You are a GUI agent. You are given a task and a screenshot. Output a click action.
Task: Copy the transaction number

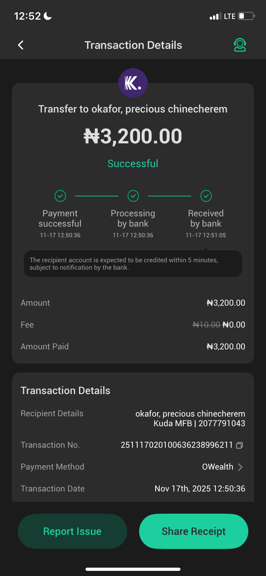tap(239, 445)
